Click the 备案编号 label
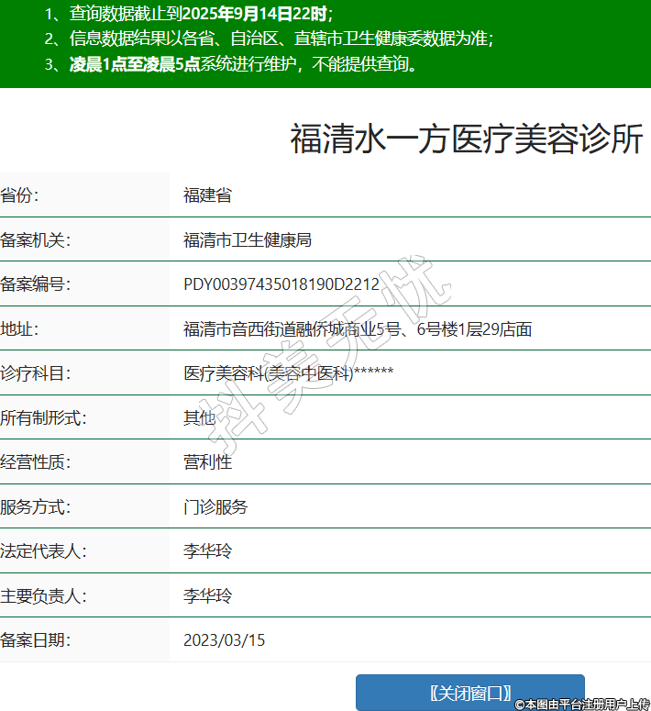Image resolution: width=651 pixels, height=711 pixels. tap(36, 284)
